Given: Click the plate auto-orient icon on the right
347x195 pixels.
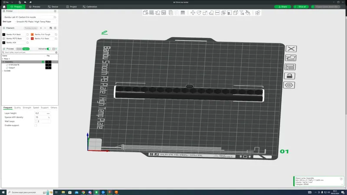Looking at the screenshot, I should [x=291, y=58].
